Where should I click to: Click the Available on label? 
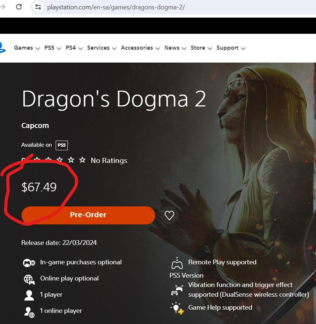tap(37, 145)
